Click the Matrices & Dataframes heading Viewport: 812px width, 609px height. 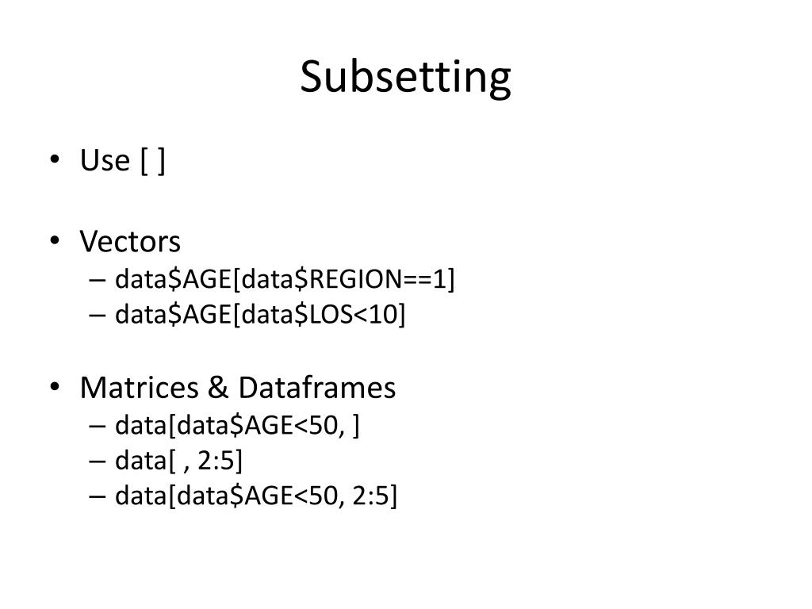pos(238,387)
